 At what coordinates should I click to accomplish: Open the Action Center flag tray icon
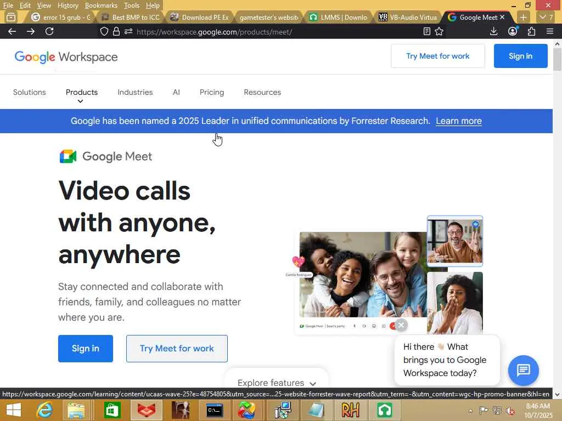click(484, 410)
